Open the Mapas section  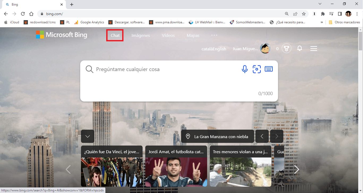193,36
